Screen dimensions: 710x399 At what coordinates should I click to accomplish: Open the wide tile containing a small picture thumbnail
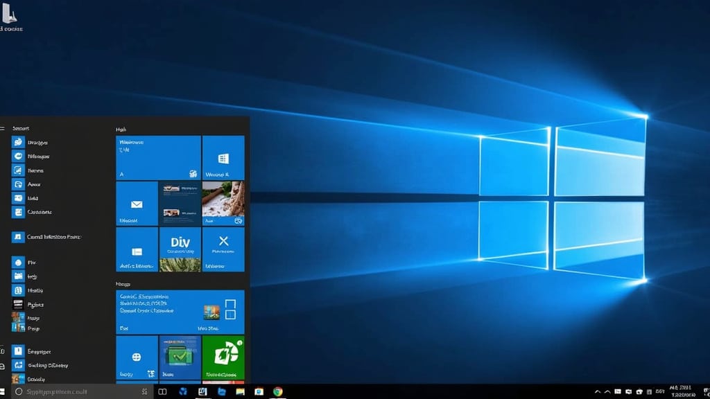(180, 312)
